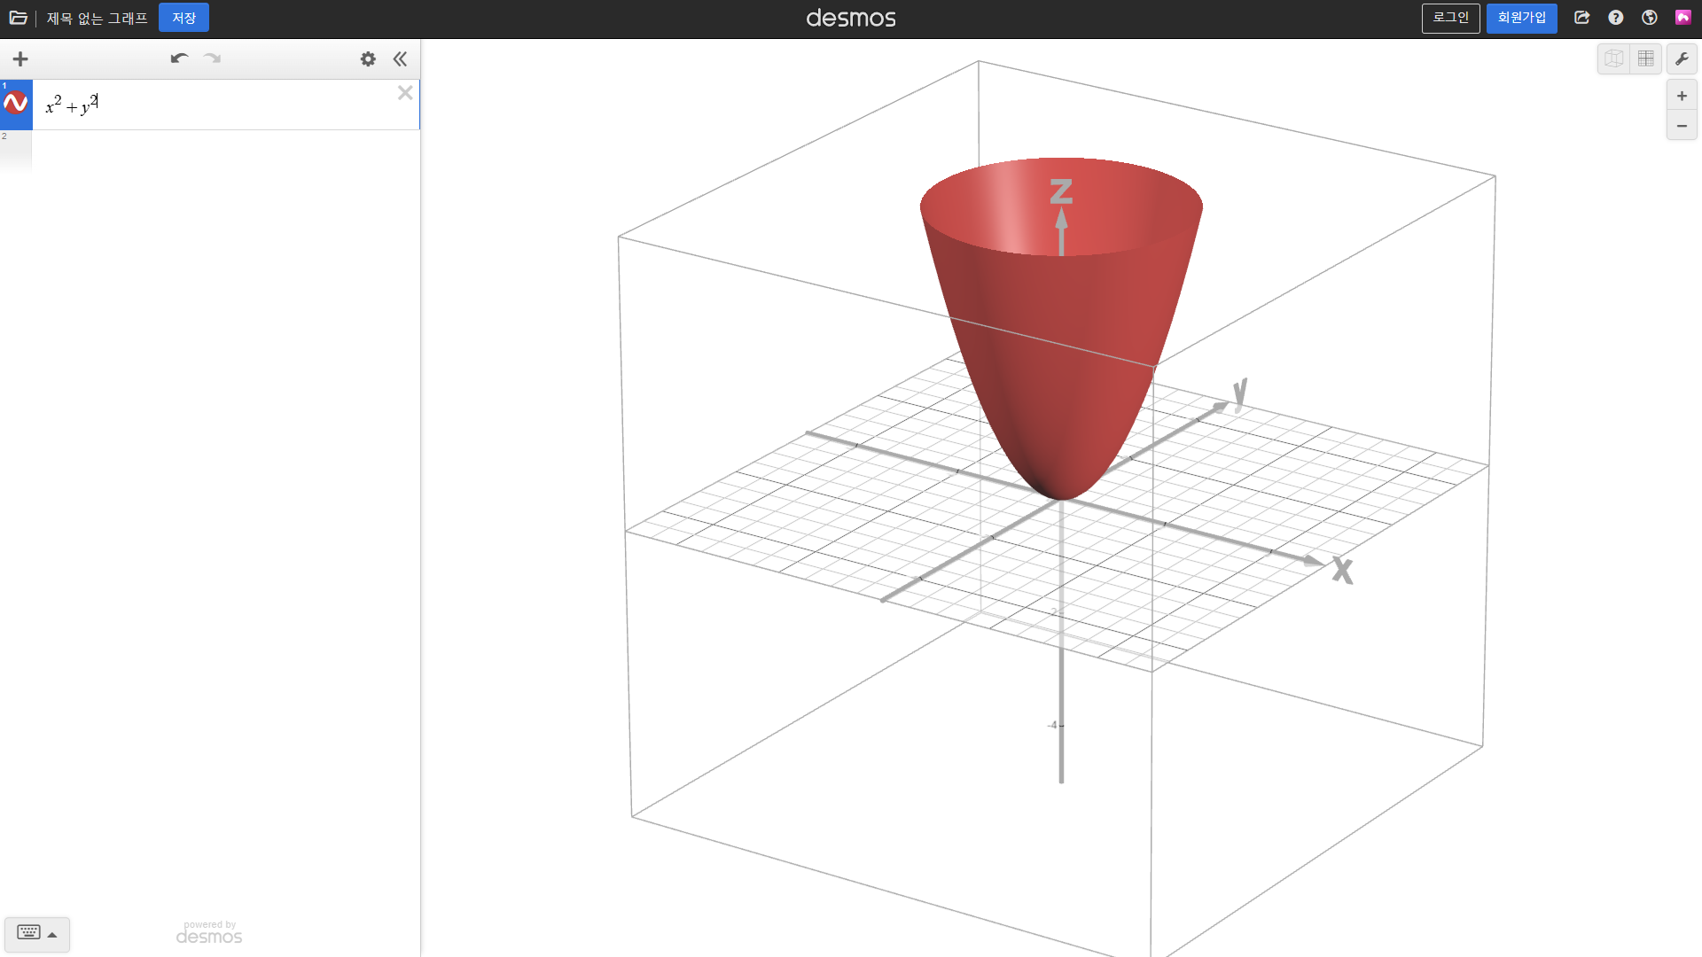Open the expression list gear options

click(368, 59)
